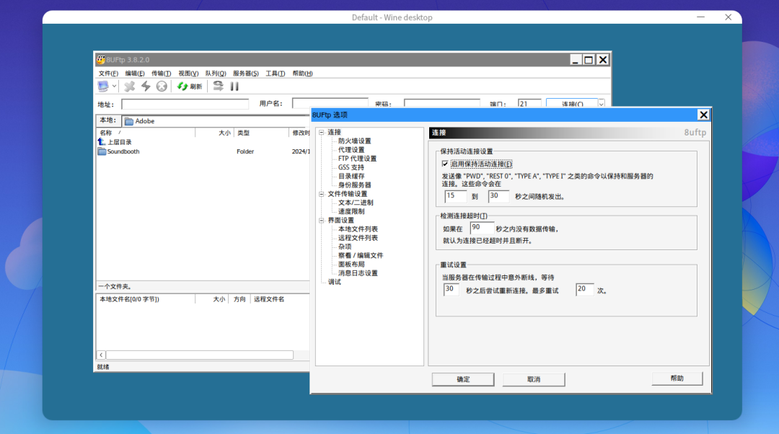
Task: Collapse the 界面设置 tree branch
Action: (320, 220)
